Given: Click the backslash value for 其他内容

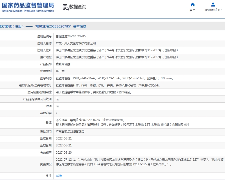Looking at the screenshot, I should coord(56,113).
